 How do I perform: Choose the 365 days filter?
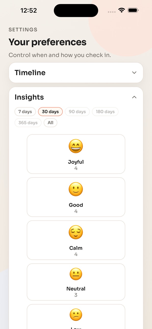(x=28, y=123)
